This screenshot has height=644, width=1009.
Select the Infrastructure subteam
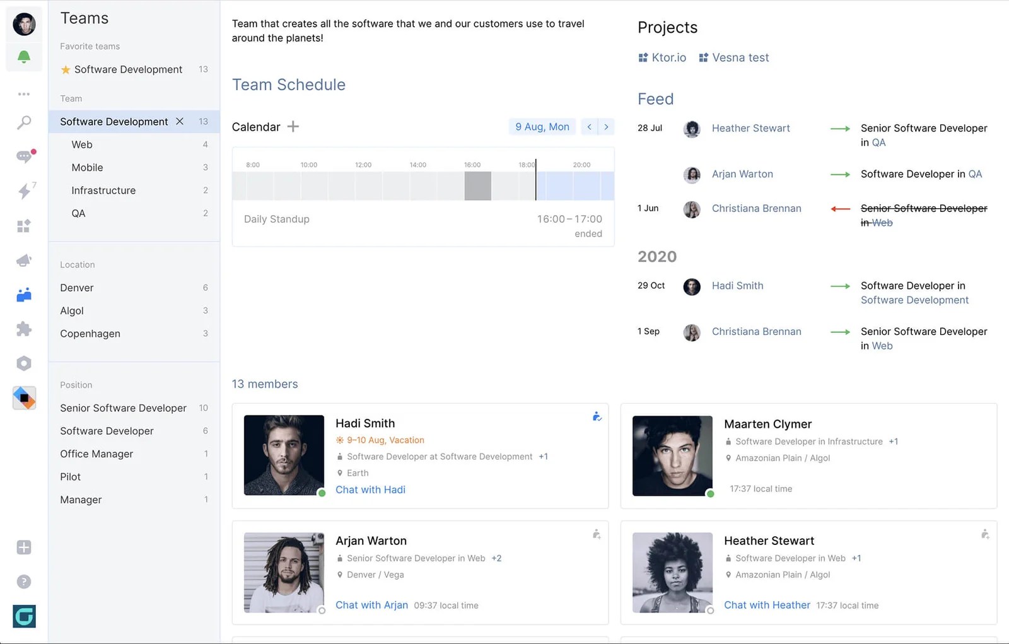pyautogui.click(x=134, y=190)
